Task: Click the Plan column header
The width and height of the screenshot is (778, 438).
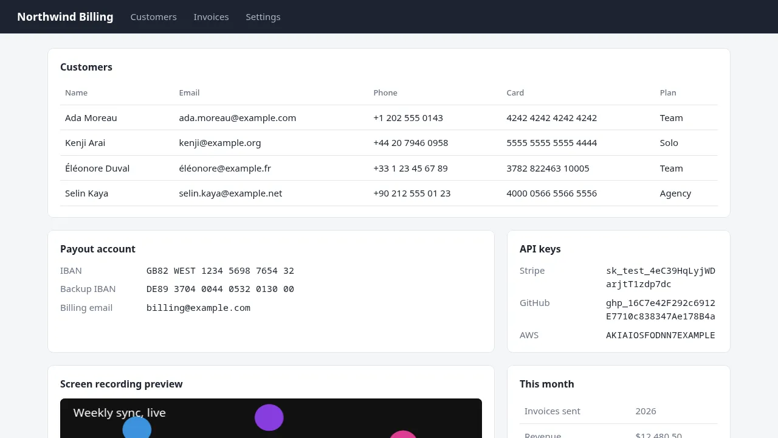Action: pyautogui.click(x=668, y=93)
